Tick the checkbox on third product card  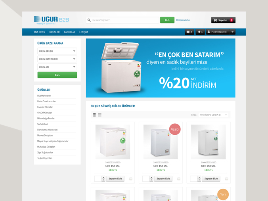[x=227, y=179]
